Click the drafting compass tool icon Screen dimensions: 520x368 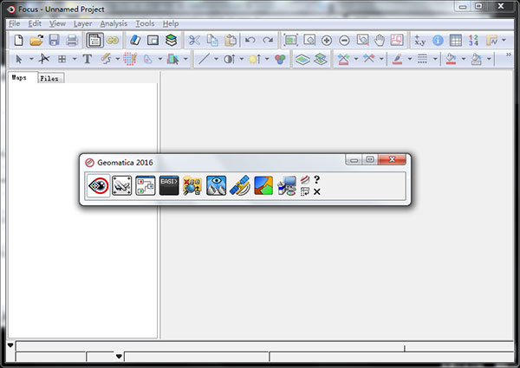tap(43, 59)
